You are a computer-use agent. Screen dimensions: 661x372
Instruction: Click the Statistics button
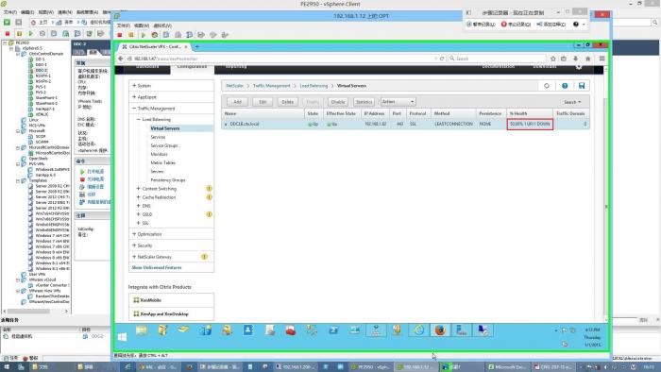(x=364, y=102)
